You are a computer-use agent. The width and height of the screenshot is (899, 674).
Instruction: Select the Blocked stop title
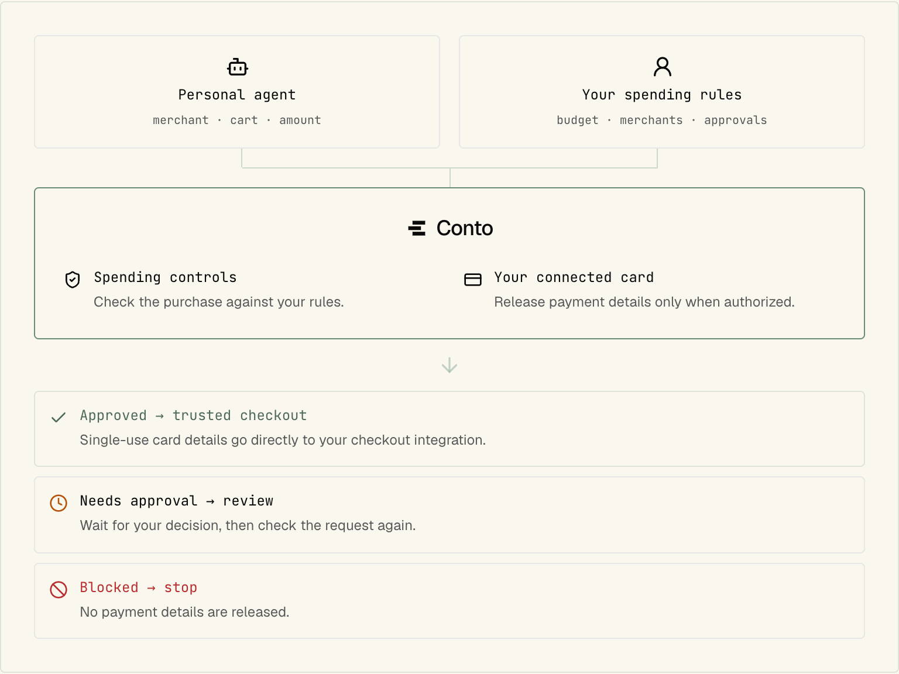tap(138, 587)
